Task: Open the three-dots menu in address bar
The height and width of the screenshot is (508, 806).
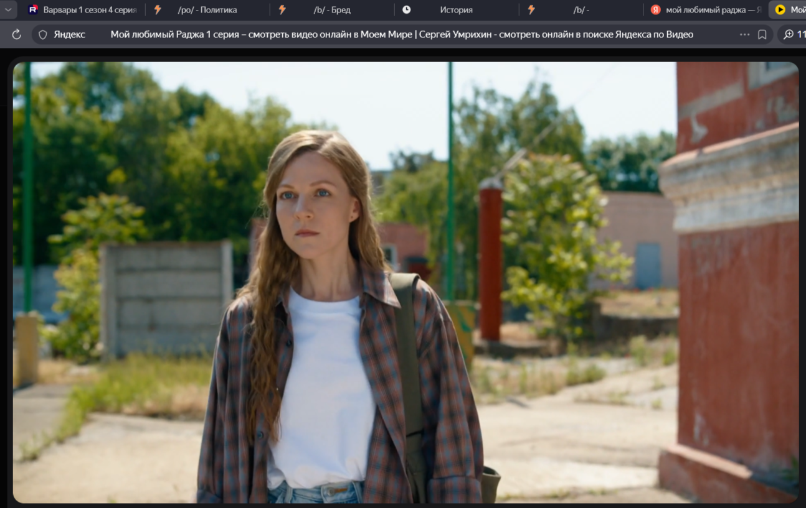Action: (x=744, y=35)
